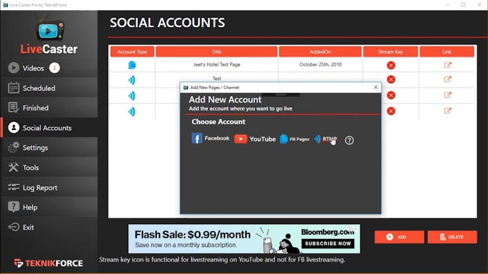Click the Add button
488x274 pixels.
pos(399,237)
